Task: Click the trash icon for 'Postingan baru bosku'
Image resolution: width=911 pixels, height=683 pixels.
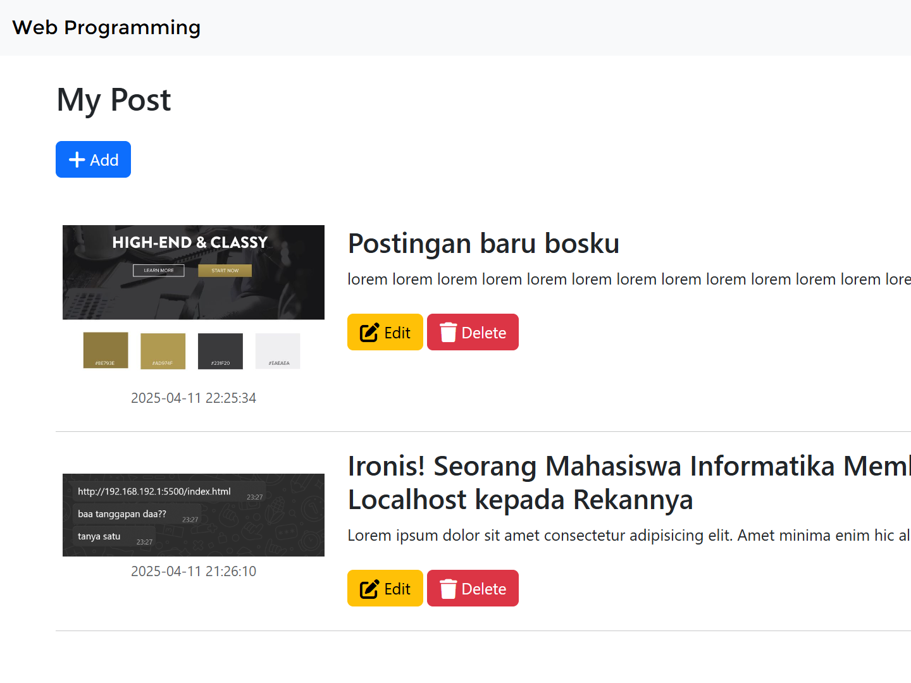Action: tap(448, 333)
